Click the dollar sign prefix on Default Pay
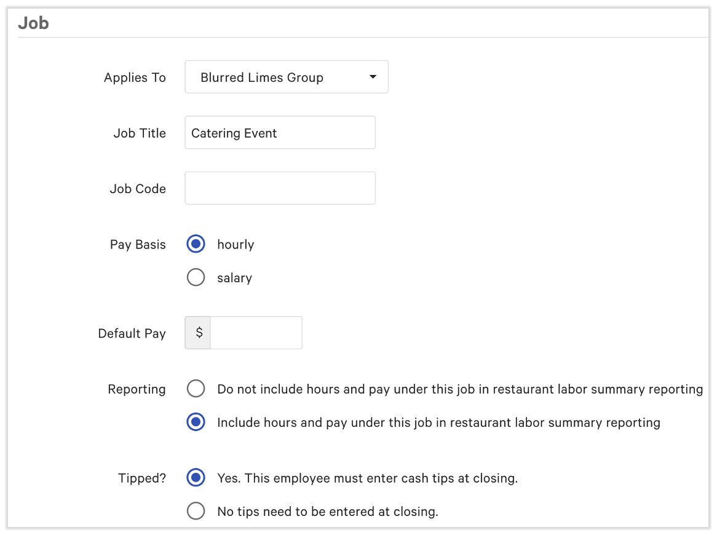The width and height of the screenshot is (717, 535). pos(197,333)
